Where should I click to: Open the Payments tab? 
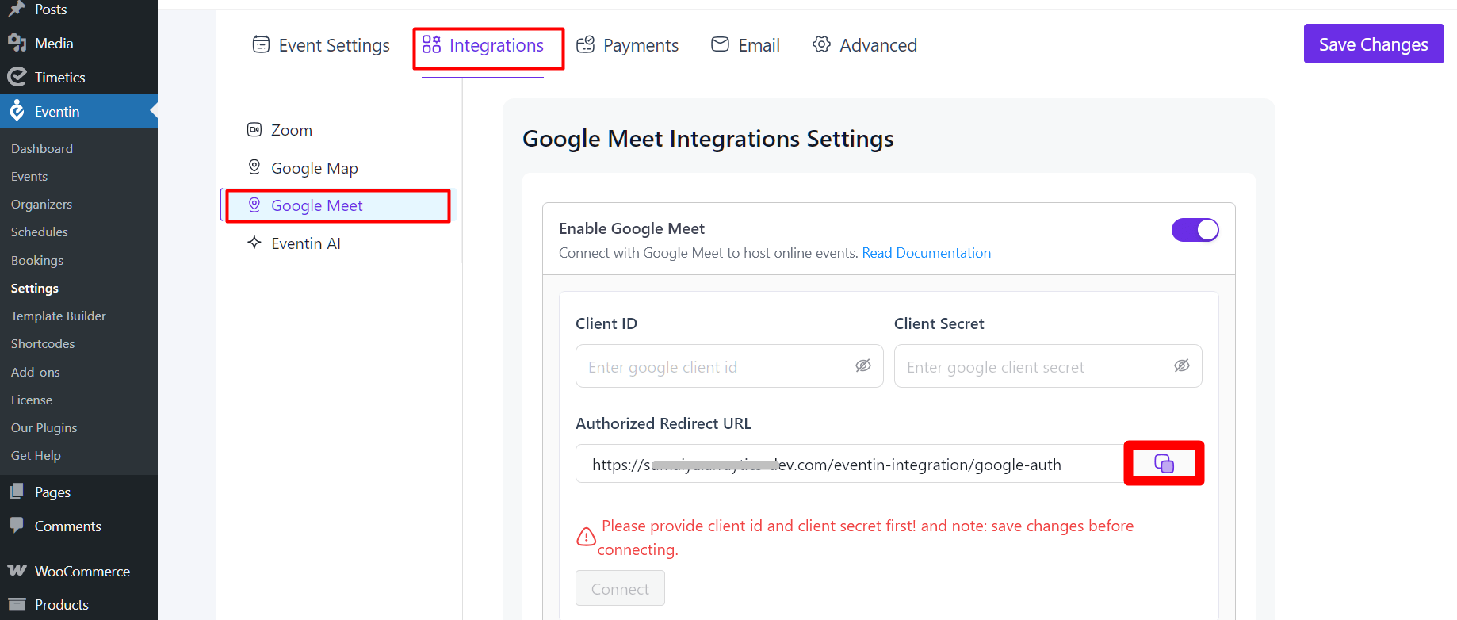click(x=627, y=45)
